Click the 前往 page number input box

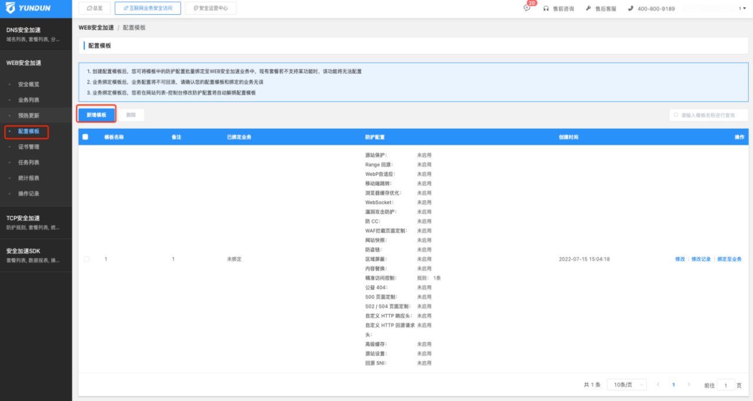pyautogui.click(x=725, y=385)
